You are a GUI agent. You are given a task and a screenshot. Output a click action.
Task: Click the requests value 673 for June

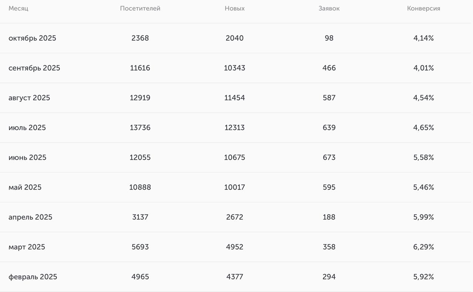click(x=329, y=157)
